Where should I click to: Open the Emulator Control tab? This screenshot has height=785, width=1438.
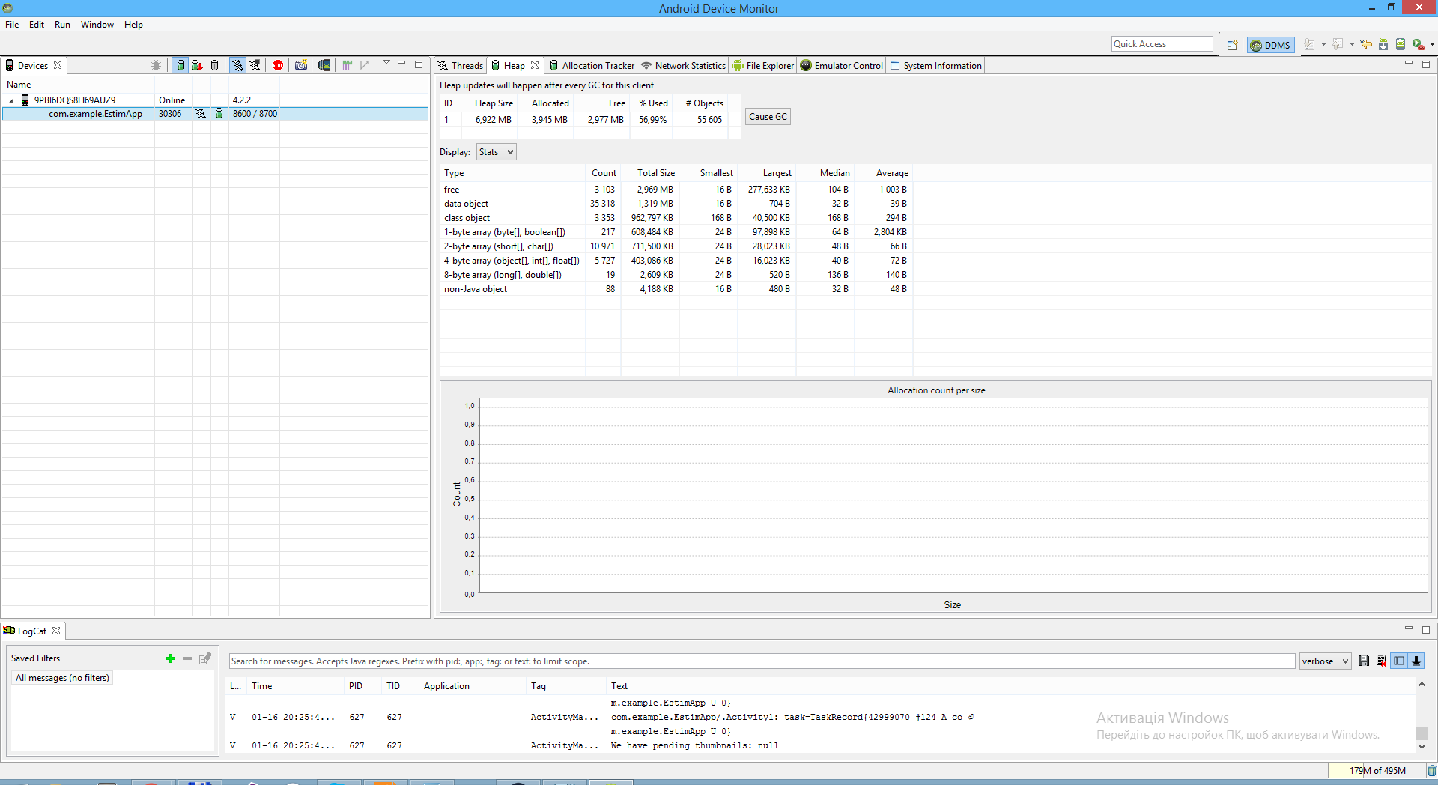coord(842,66)
